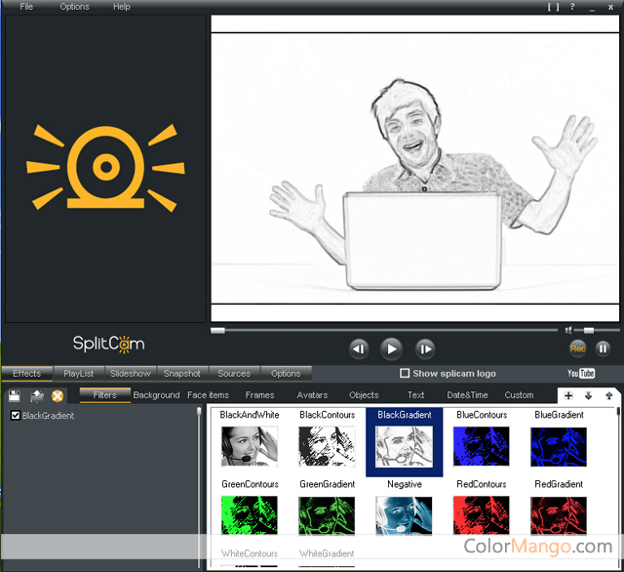Click the orange remove effect icon
The image size is (624, 572).
(58, 395)
